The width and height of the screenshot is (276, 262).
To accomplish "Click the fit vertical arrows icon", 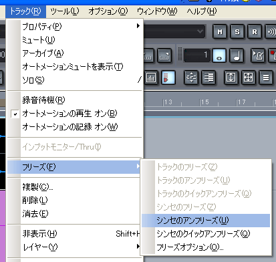I will [231, 78].
